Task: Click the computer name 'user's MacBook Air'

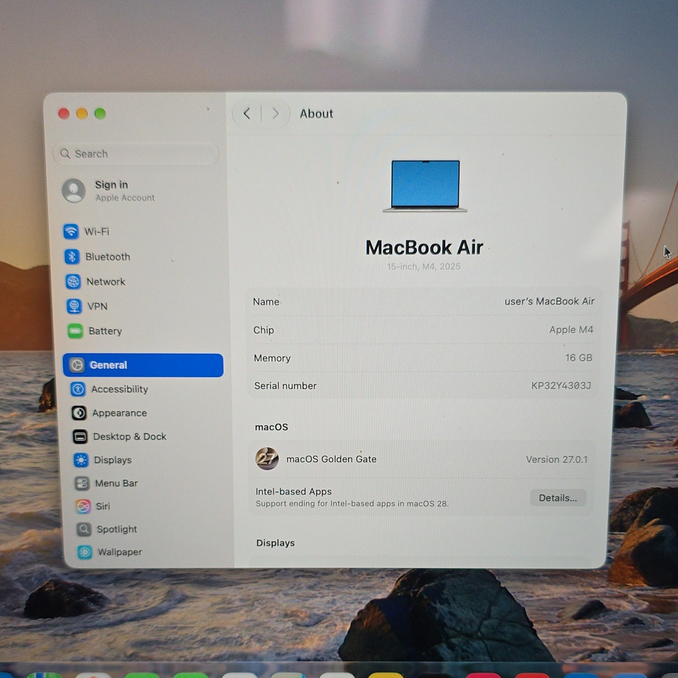Action: pyautogui.click(x=549, y=301)
